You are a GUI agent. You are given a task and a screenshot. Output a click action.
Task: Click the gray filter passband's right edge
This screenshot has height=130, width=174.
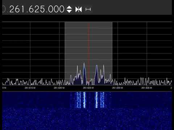pos(112,53)
